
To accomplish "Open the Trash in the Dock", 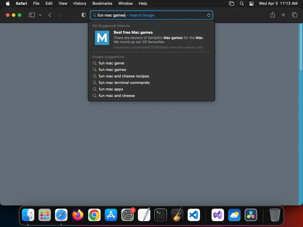I will click(x=275, y=215).
